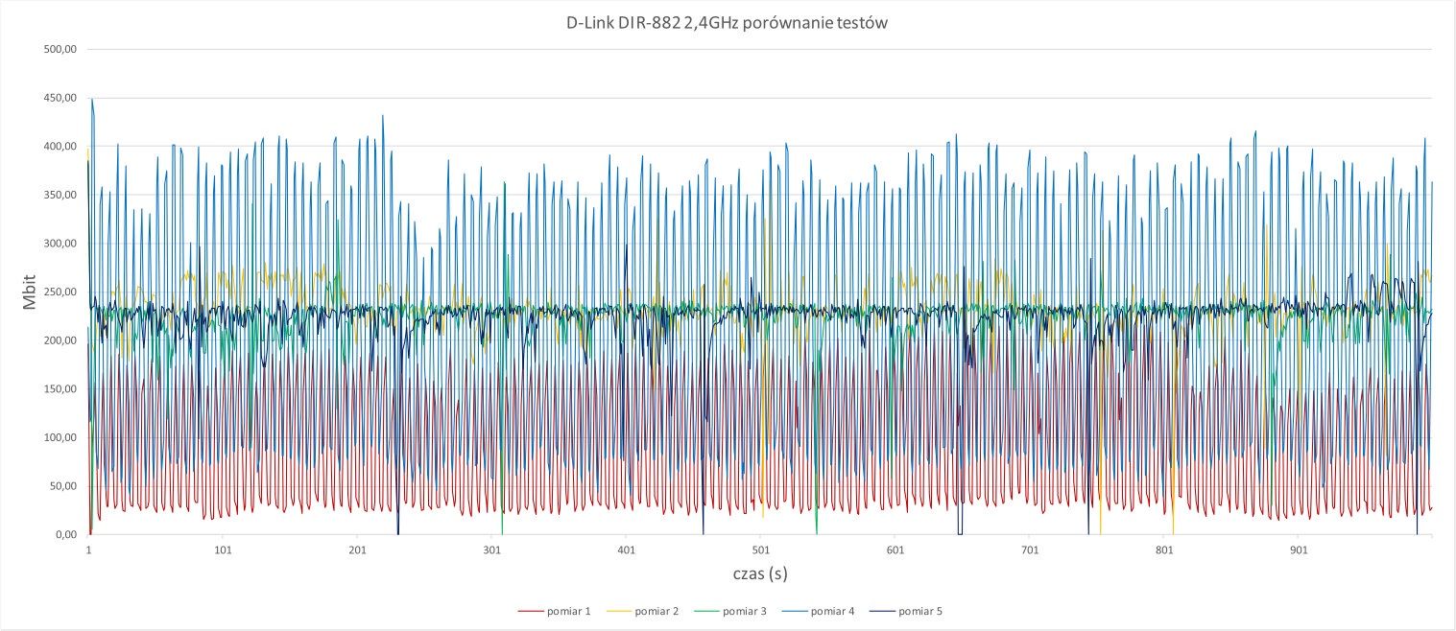Click the "801" x-axis tick label
This screenshot has width=1456, height=631.
(1163, 550)
